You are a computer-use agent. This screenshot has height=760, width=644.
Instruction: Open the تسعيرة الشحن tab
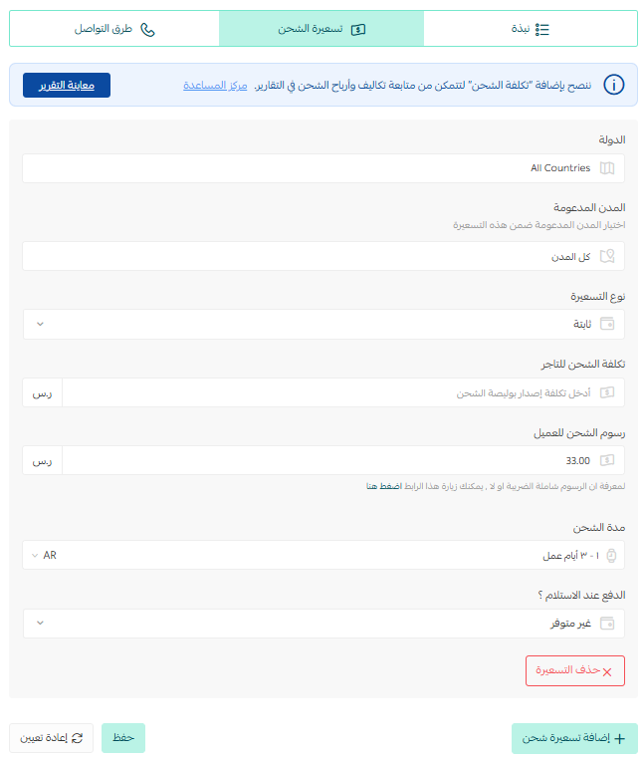[x=322, y=29]
